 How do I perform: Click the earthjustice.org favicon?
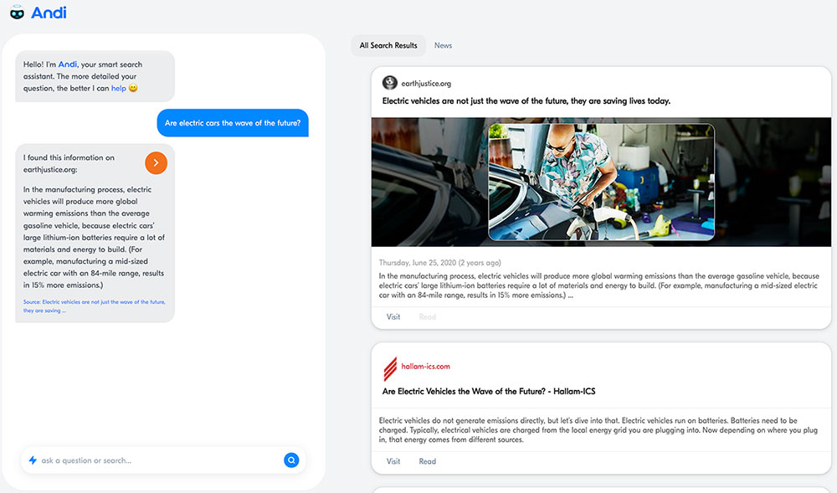pyautogui.click(x=389, y=83)
